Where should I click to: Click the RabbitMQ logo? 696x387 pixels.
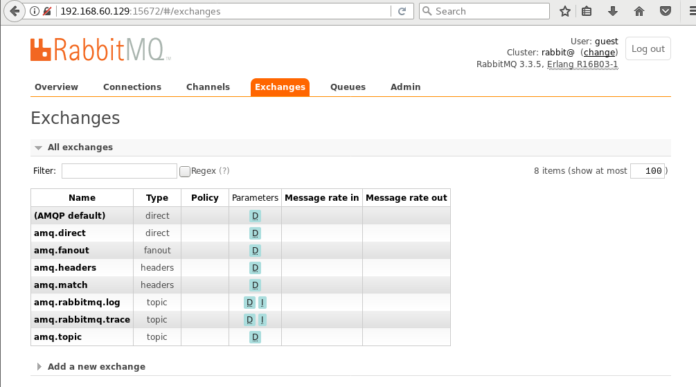[100, 50]
